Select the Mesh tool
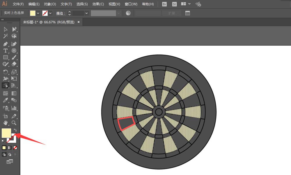The height and width of the screenshot is (175, 291). click(6, 93)
